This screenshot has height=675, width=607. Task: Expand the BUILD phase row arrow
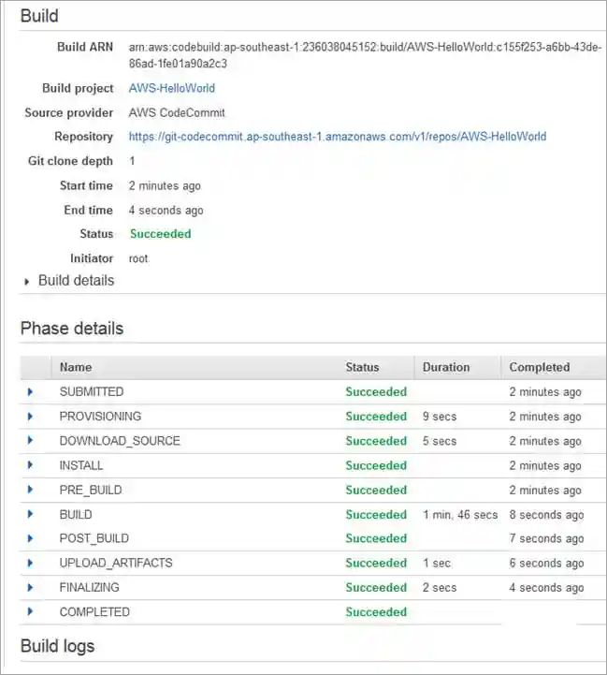tap(31, 514)
